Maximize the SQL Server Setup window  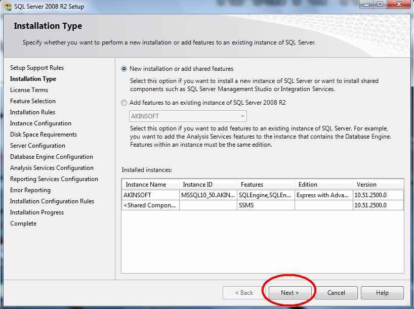pos(380,5)
